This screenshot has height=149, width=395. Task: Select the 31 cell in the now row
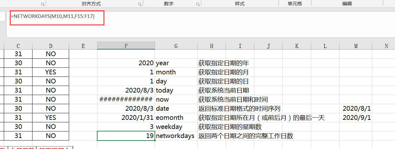tap(18, 99)
